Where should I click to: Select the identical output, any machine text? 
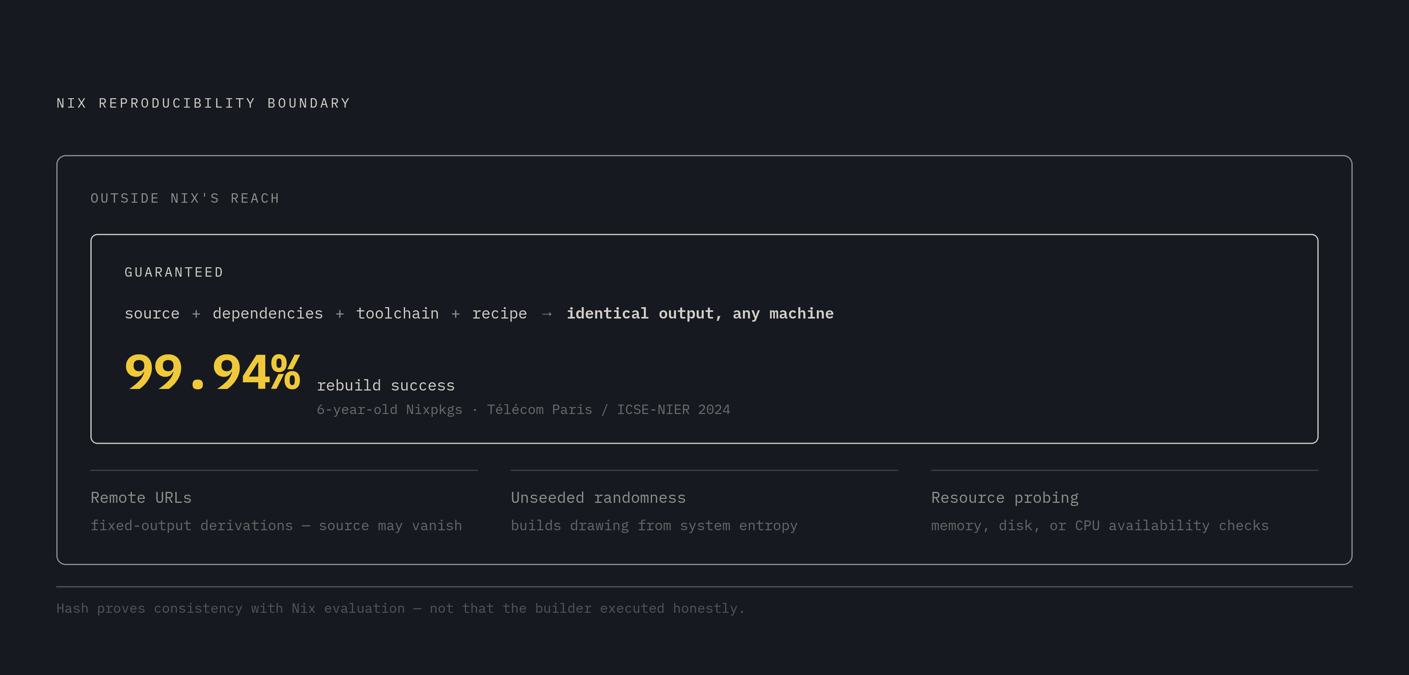pos(700,313)
